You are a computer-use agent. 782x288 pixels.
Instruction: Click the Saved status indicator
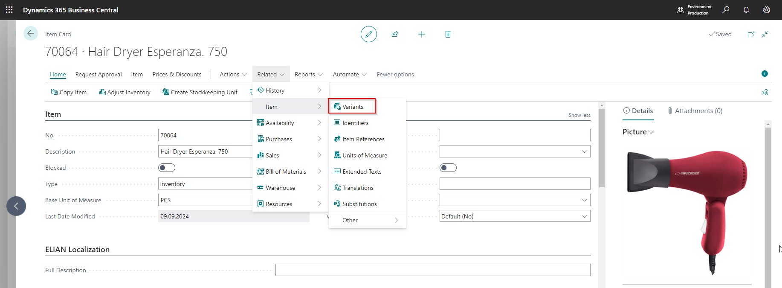(x=720, y=34)
